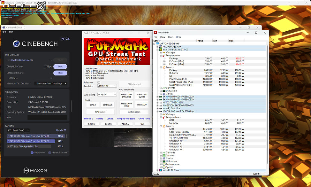Expand the Intel(R) AI Boost node

(157, 170)
